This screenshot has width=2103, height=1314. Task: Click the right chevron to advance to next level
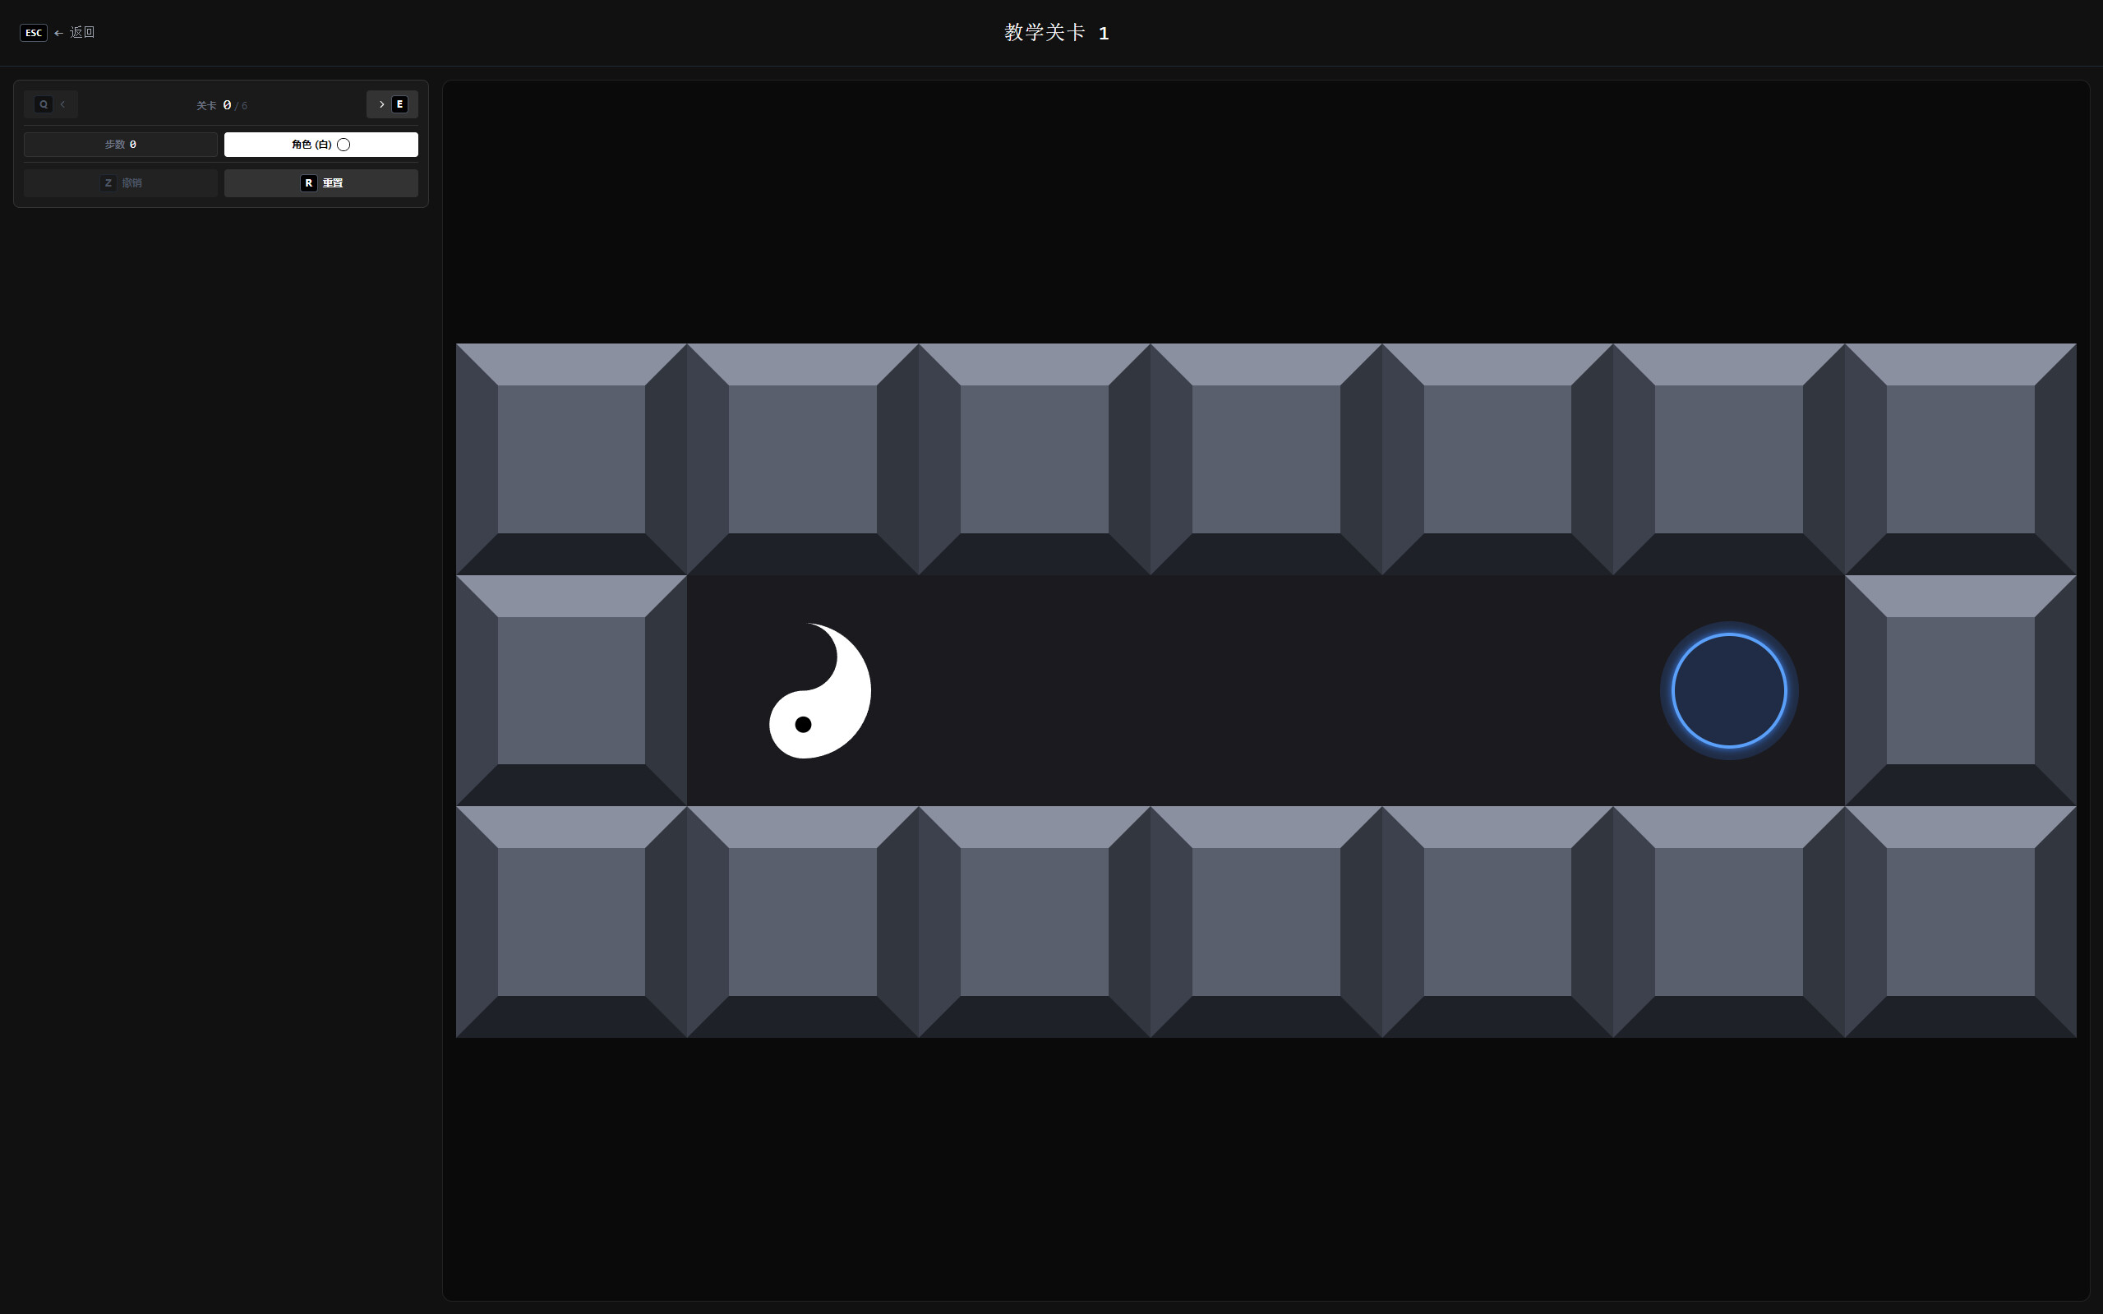pos(381,104)
